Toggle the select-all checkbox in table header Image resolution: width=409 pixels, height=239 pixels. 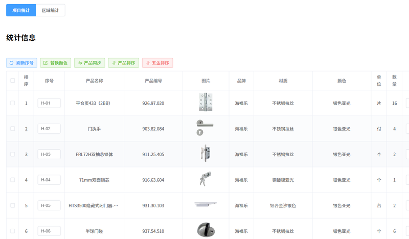point(12,81)
